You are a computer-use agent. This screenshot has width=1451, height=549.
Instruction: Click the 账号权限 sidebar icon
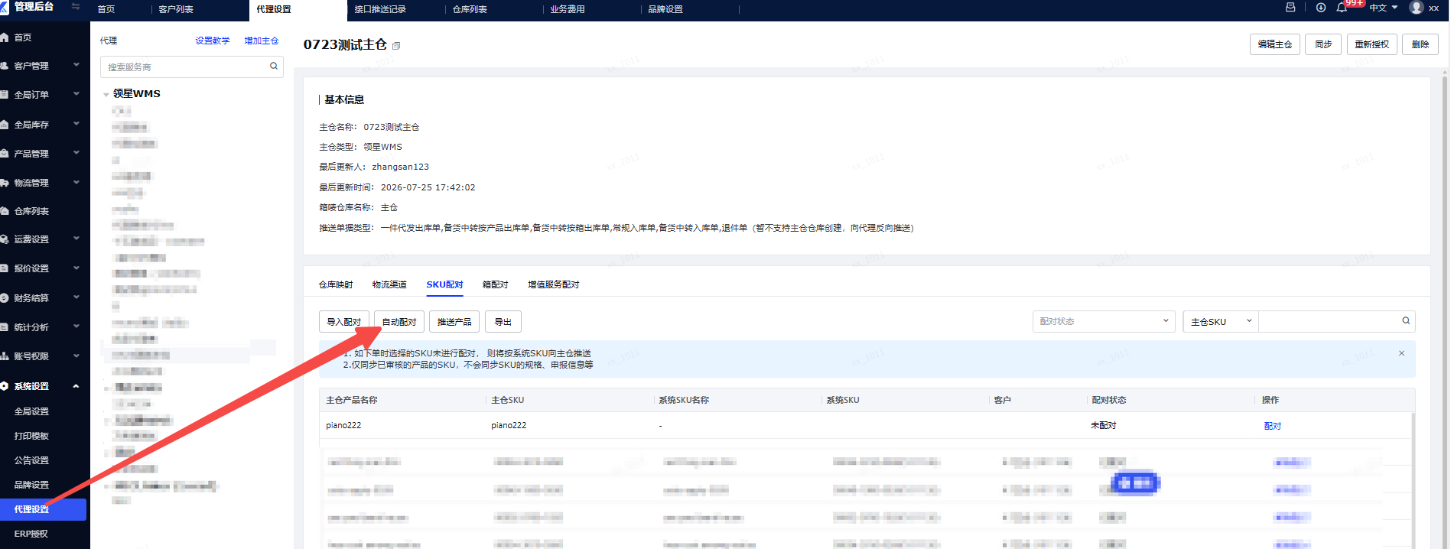click(x=5, y=356)
